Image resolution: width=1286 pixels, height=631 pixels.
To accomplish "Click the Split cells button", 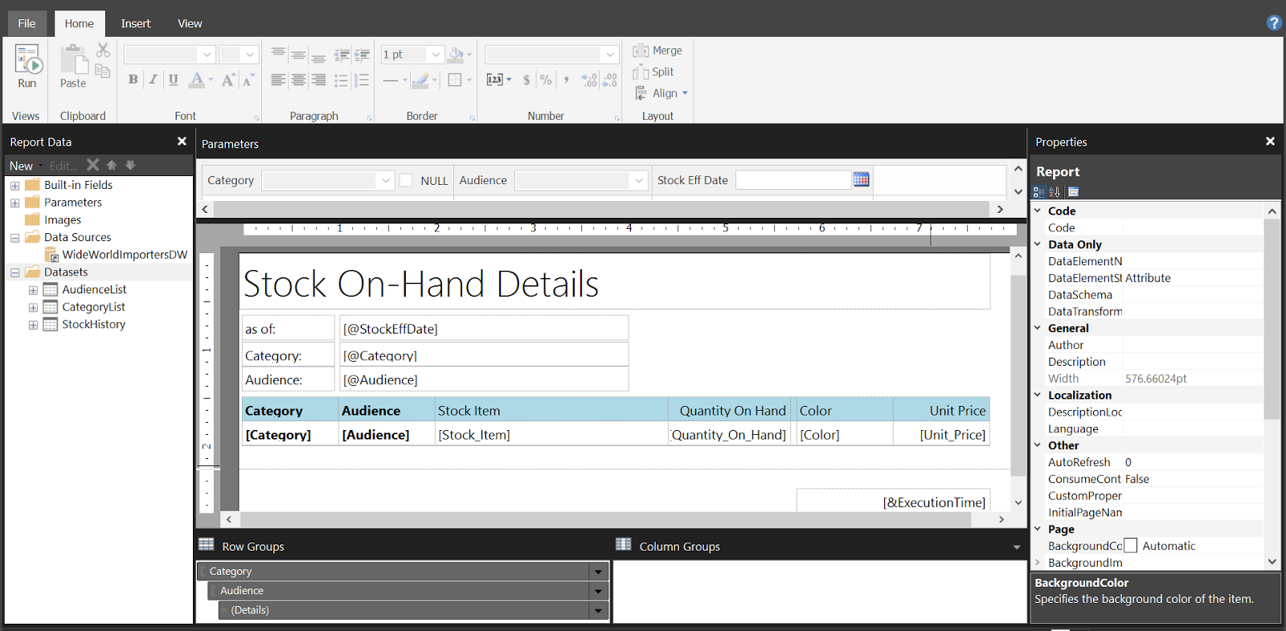I will (653, 72).
